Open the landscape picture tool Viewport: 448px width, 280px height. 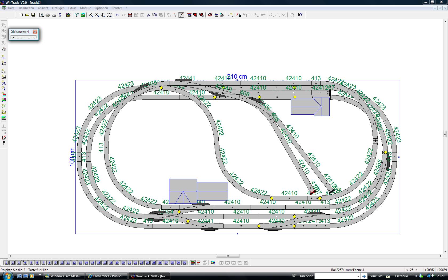coord(4,118)
